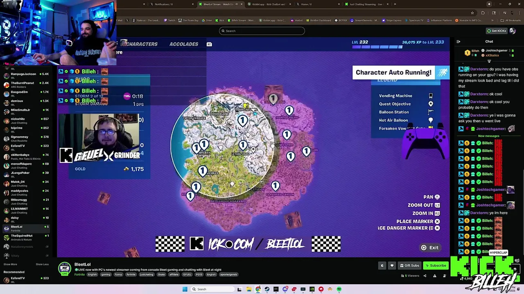Viewport: 524px width, 294px height.
Task: Open the KickBot Dashboard bookmark
Action: 318,20
